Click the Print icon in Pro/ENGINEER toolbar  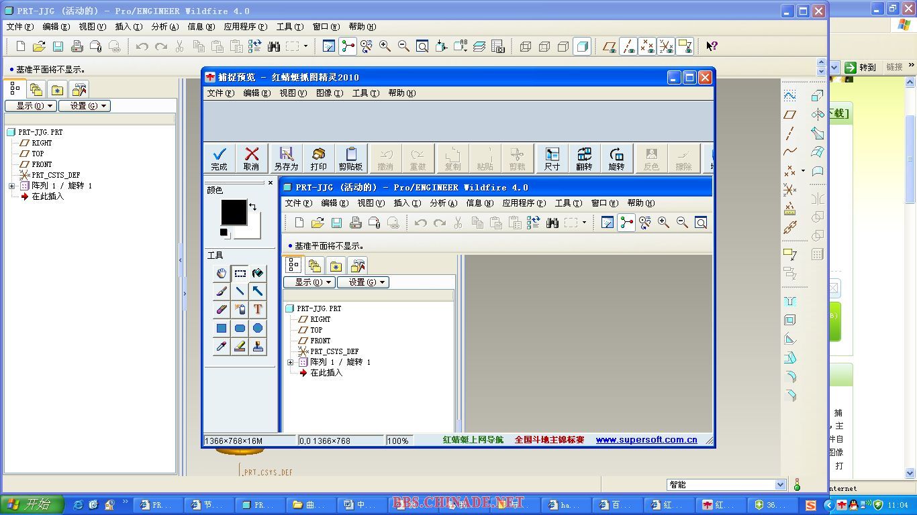pos(77,46)
